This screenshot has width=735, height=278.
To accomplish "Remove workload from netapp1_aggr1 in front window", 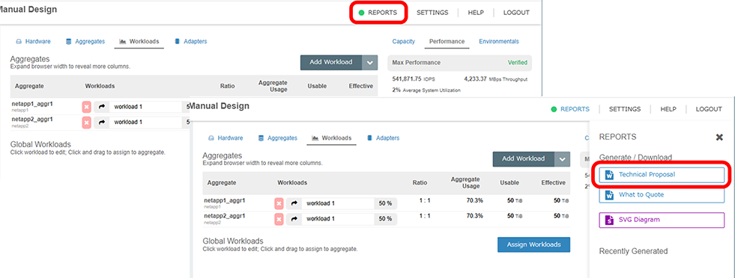I will coord(279,204).
